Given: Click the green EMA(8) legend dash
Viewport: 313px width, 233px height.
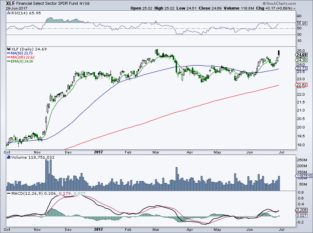Looking at the screenshot, I should point(8,61).
